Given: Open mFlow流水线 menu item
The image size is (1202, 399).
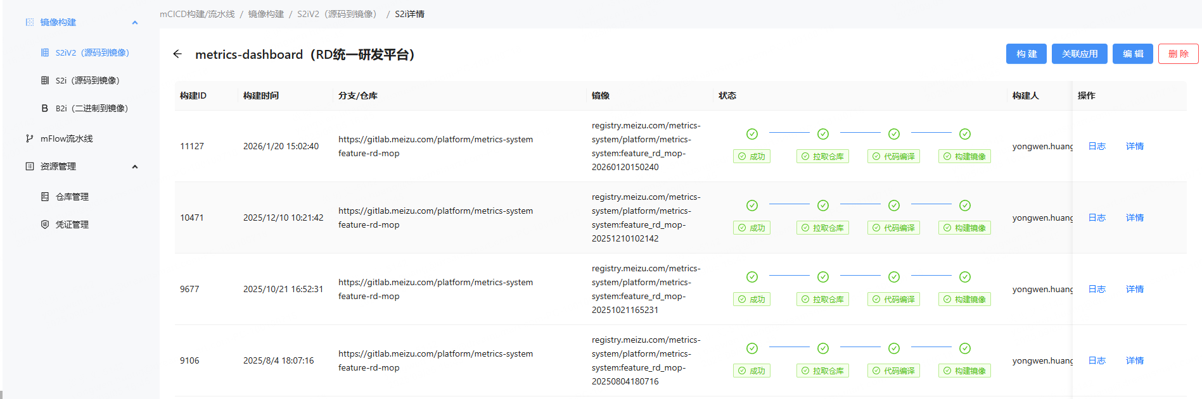Looking at the screenshot, I should point(67,138).
